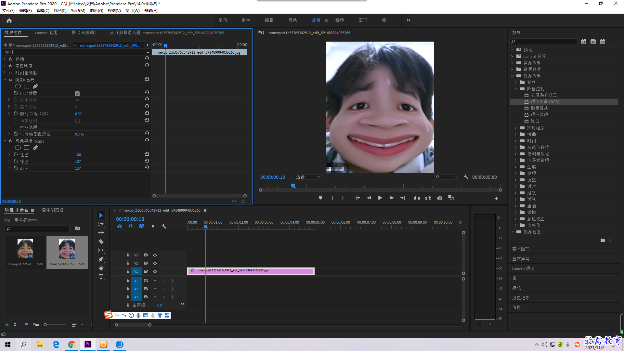This screenshot has width=624, height=351.
Task: Open the Lumetri 范围 tab
Action: tap(46, 32)
